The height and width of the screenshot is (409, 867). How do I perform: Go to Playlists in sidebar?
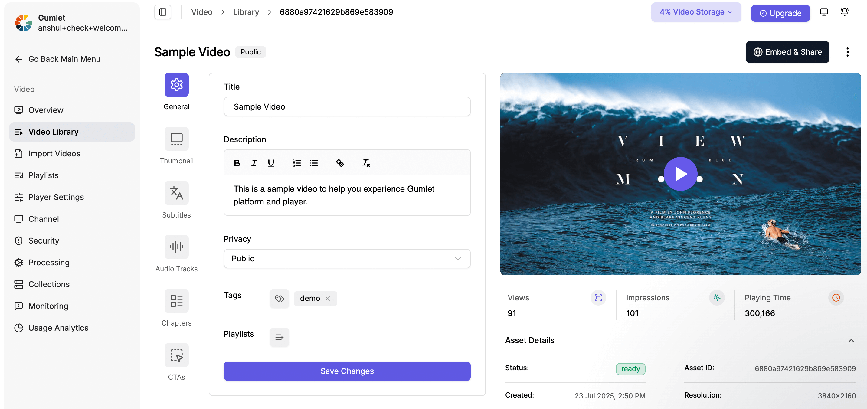click(72, 175)
